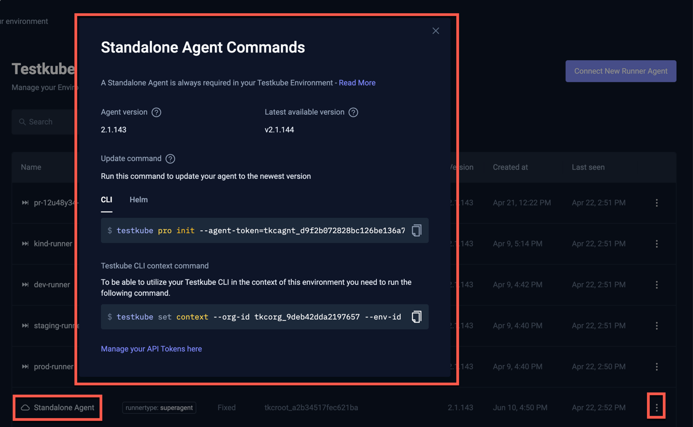Click inside the Search input field
The width and height of the screenshot is (693, 427).
(x=49, y=121)
